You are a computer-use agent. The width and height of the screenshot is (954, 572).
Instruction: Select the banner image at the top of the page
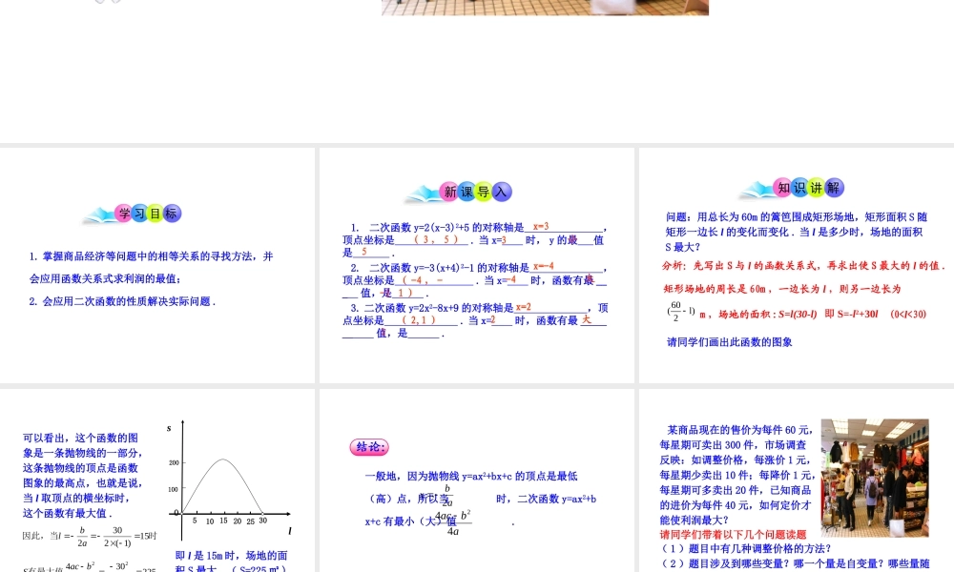click(x=545, y=8)
